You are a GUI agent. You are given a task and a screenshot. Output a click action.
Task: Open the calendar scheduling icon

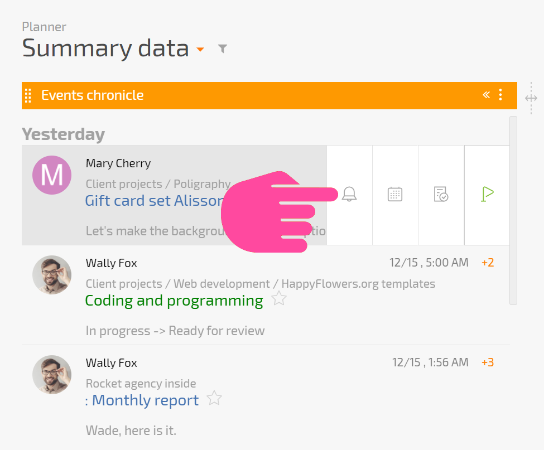pyautogui.click(x=395, y=194)
